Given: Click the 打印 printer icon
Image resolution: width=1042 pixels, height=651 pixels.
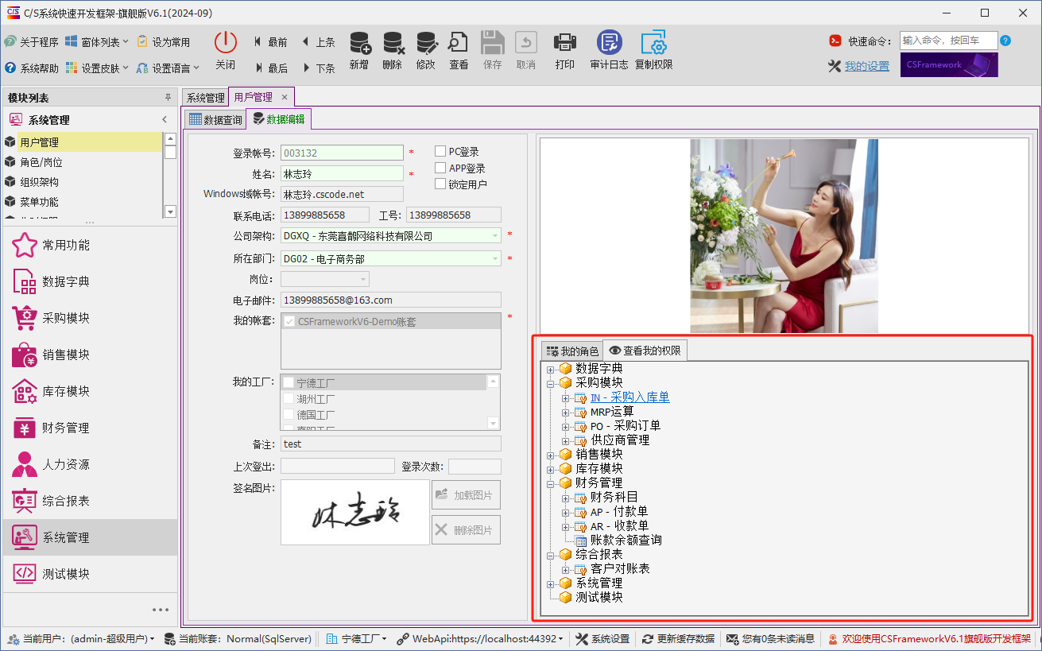Looking at the screenshot, I should coord(564,42).
